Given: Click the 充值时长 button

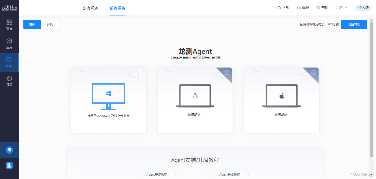Looking at the screenshot, I should [x=354, y=24].
